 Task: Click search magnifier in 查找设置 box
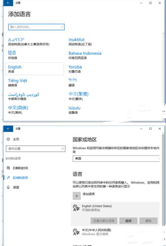click(63, 149)
